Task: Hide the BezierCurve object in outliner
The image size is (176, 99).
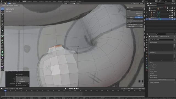Action: 171,18
